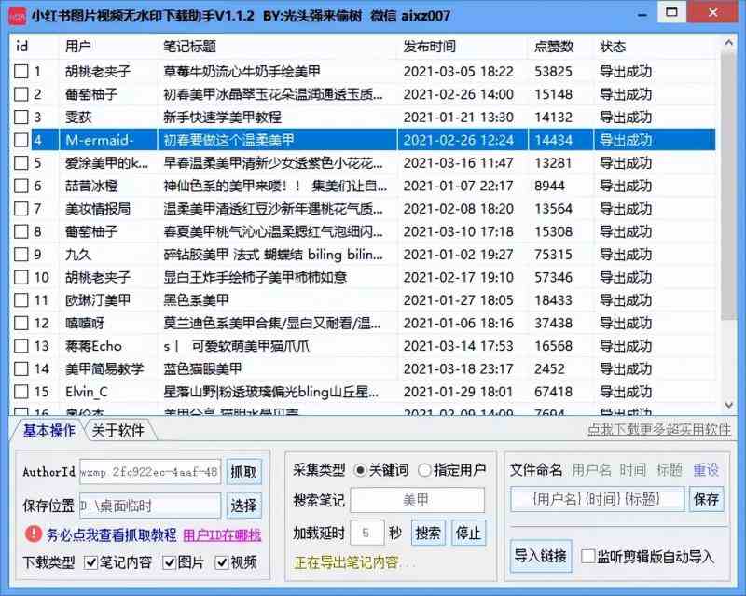Screen dimensions: 746x596
Task: Click 用户名 naming token
Action: (x=591, y=470)
